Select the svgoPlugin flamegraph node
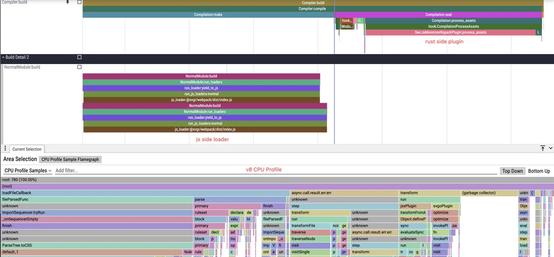 [x=446, y=206]
